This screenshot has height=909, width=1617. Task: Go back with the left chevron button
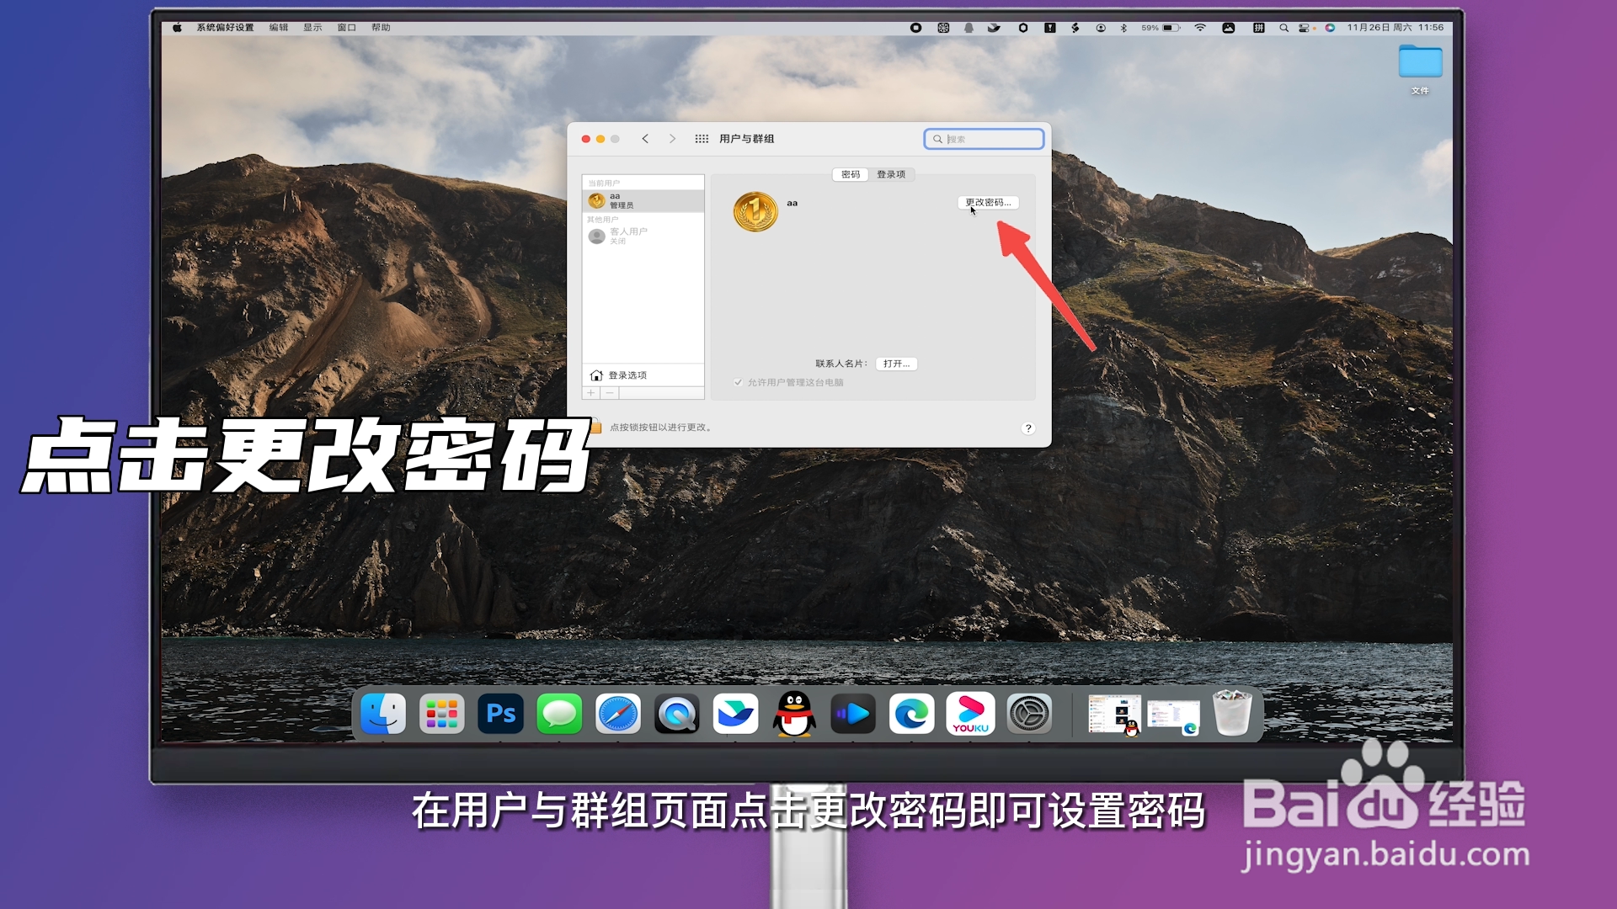(x=645, y=139)
